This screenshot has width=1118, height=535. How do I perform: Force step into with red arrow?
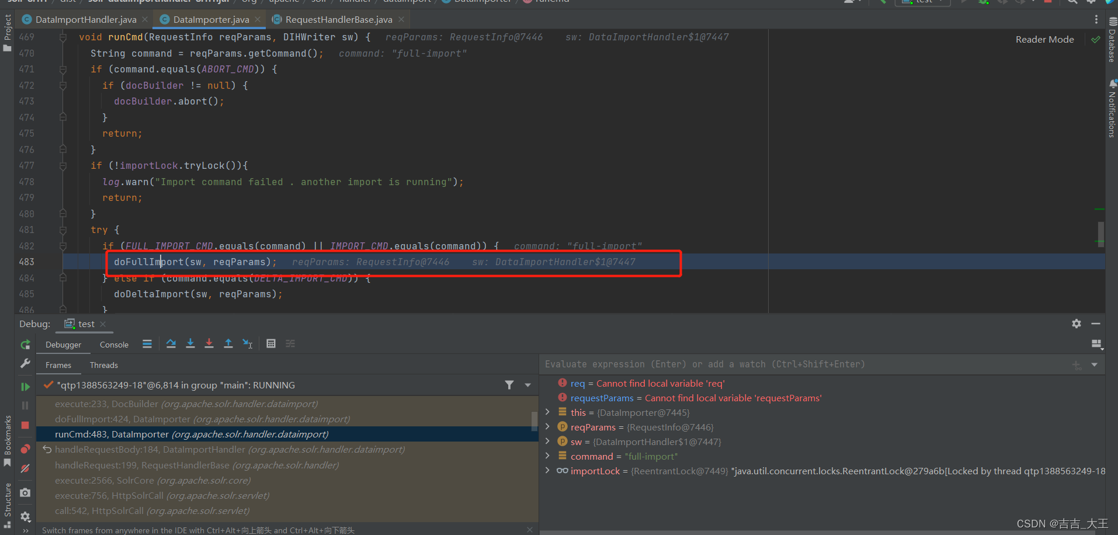pos(209,344)
